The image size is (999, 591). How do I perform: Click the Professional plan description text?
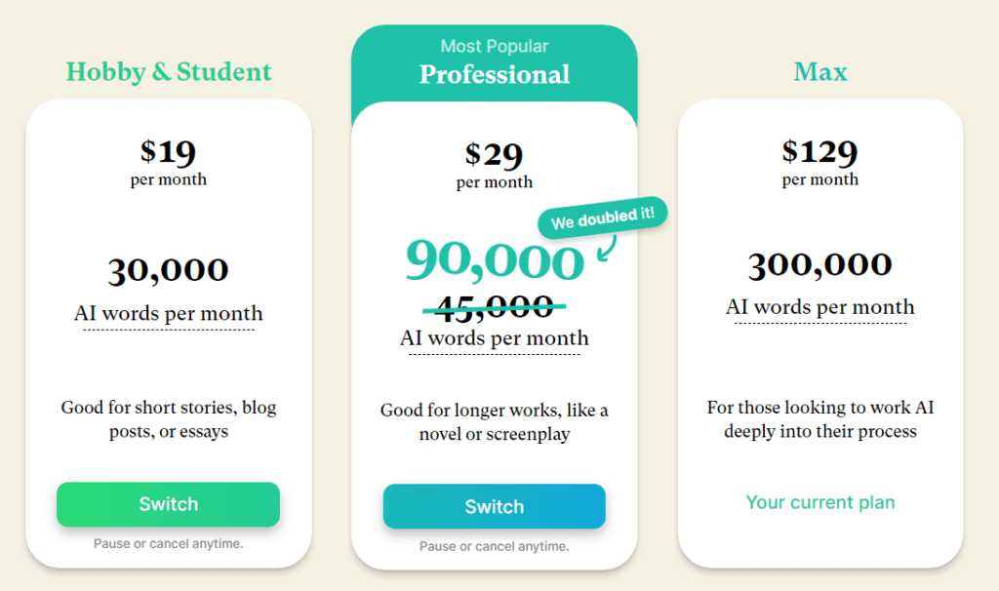494,421
